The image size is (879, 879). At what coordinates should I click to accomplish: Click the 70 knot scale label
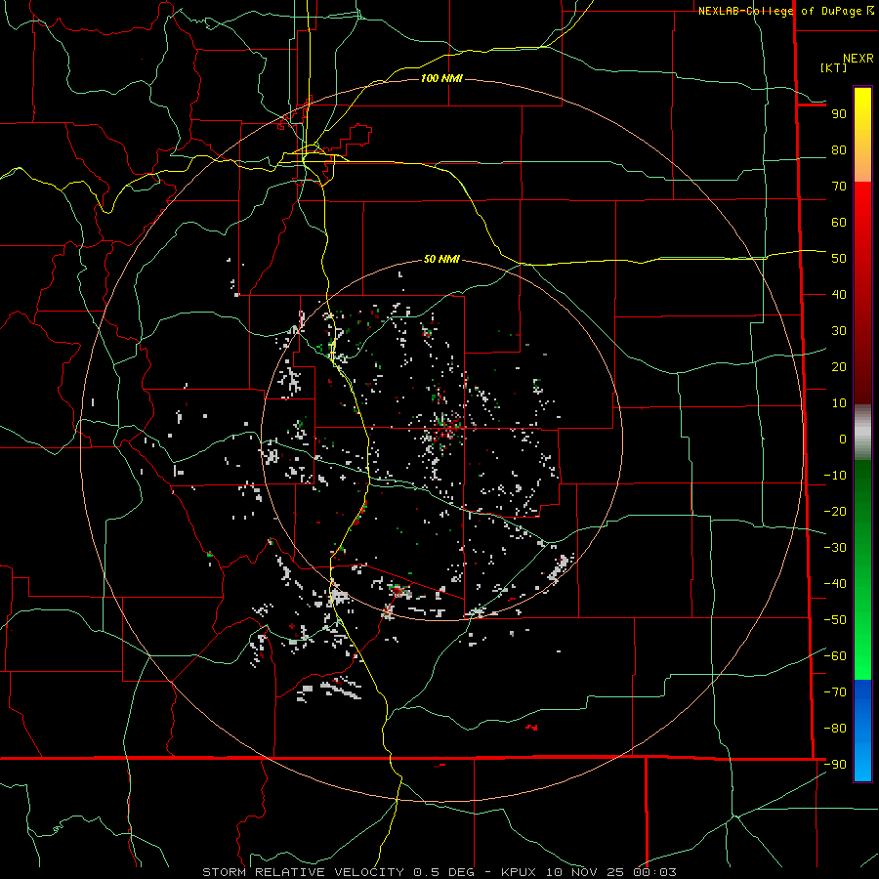point(839,187)
